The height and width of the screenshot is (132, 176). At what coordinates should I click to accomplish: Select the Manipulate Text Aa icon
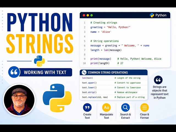(106, 108)
